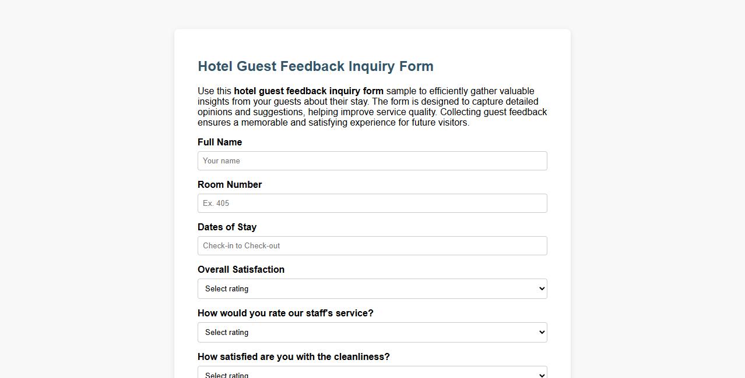
Task: Select the 'Ex. 405' room number box
Action: coord(372,203)
